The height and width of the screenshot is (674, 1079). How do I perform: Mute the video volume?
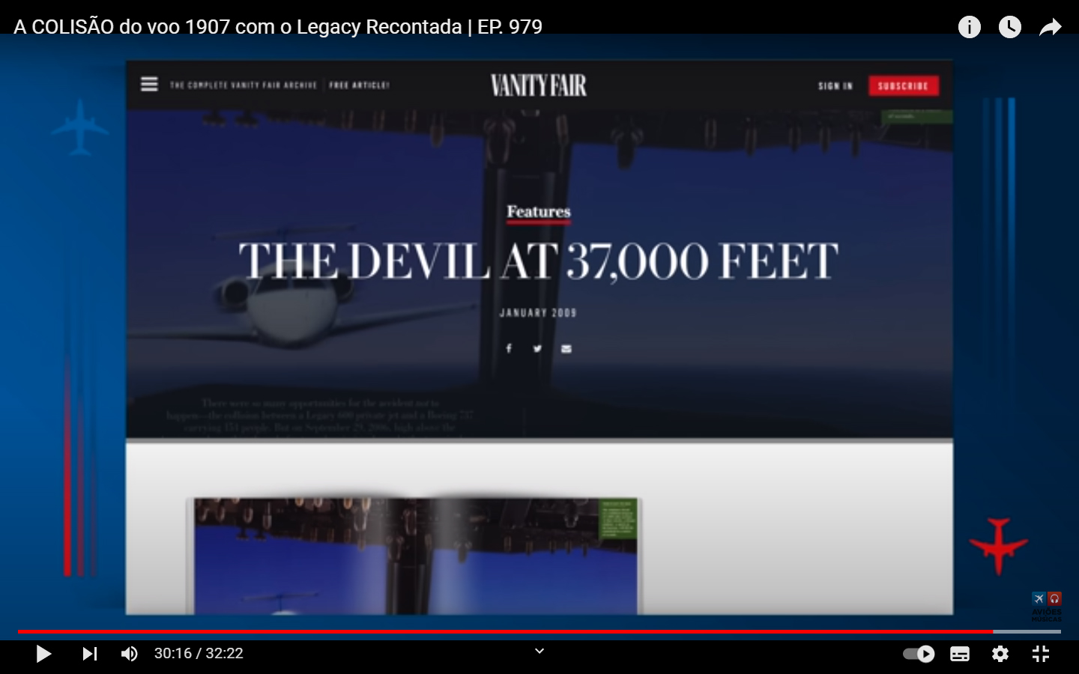130,654
